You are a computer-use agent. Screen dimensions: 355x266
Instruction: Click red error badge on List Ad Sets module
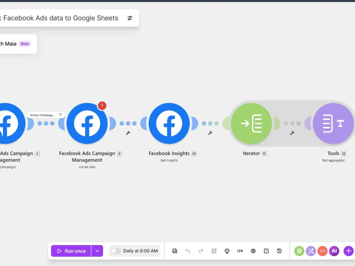[102, 105]
